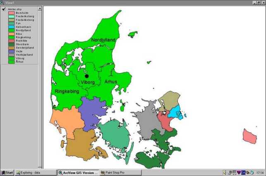The image size is (266, 176).
Task: Click the København cyan legend swatch
Action: point(11,27)
